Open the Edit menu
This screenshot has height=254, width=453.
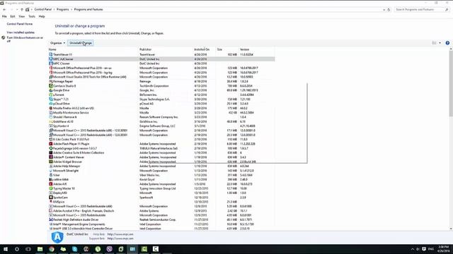pyautogui.click(x=13, y=16)
